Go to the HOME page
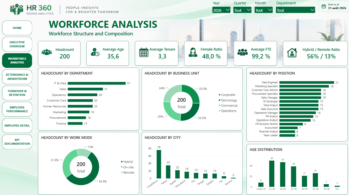Screen dimensions: 349x195 click(17, 28)
